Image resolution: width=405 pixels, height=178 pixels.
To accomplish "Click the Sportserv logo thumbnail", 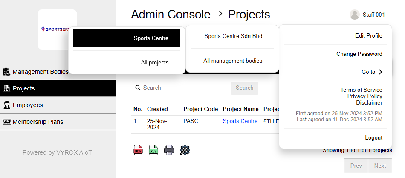I will coord(57,29).
